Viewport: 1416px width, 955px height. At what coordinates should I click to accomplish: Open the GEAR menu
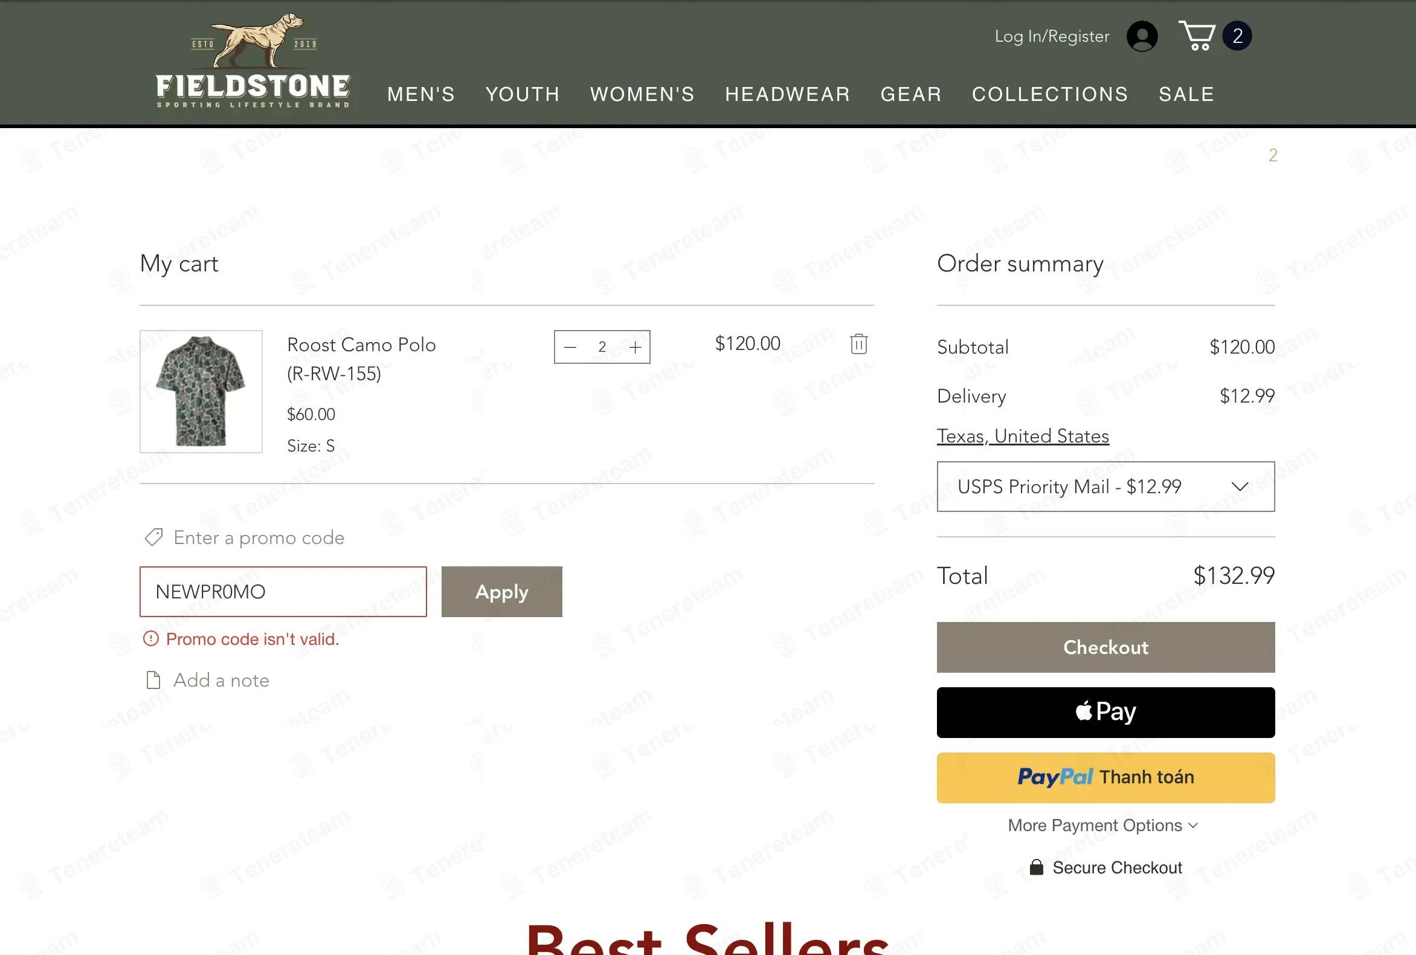click(911, 94)
